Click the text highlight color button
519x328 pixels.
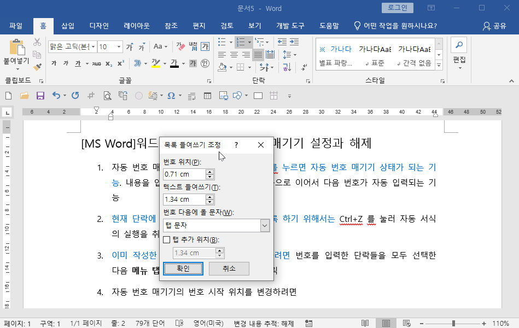(x=156, y=63)
